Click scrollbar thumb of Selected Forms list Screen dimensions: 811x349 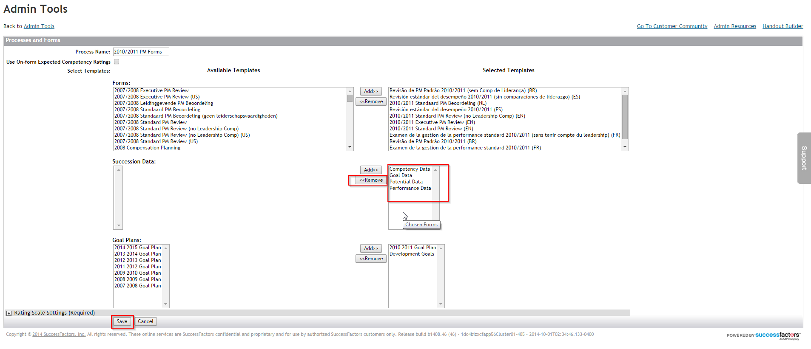click(625, 117)
